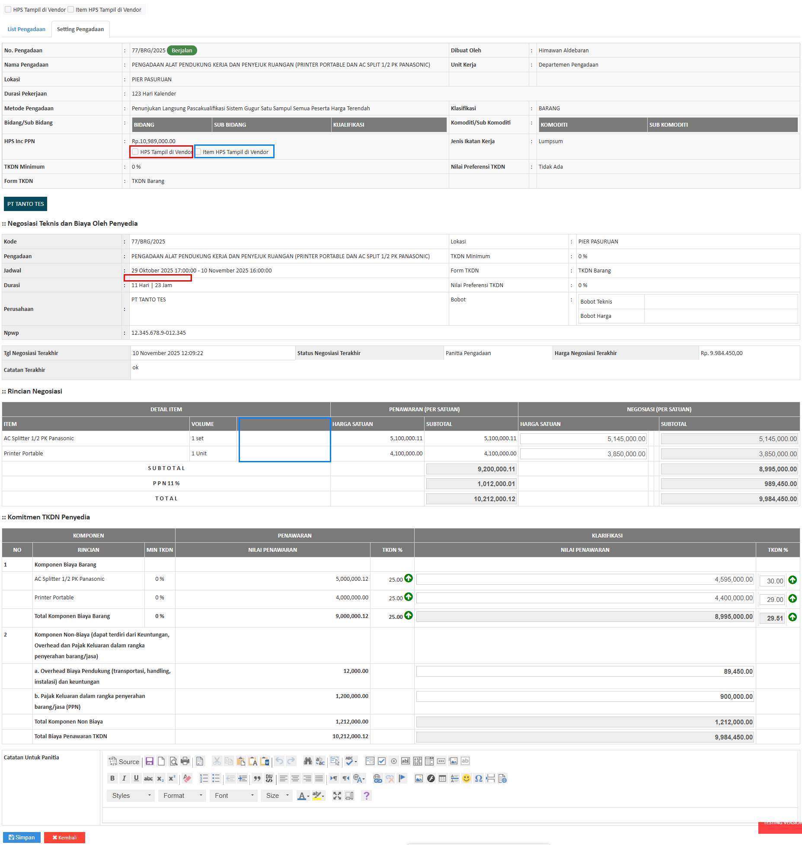Click negotiation price field for Printer Portable
This screenshot has width=802, height=845.
click(x=583, y=454)
